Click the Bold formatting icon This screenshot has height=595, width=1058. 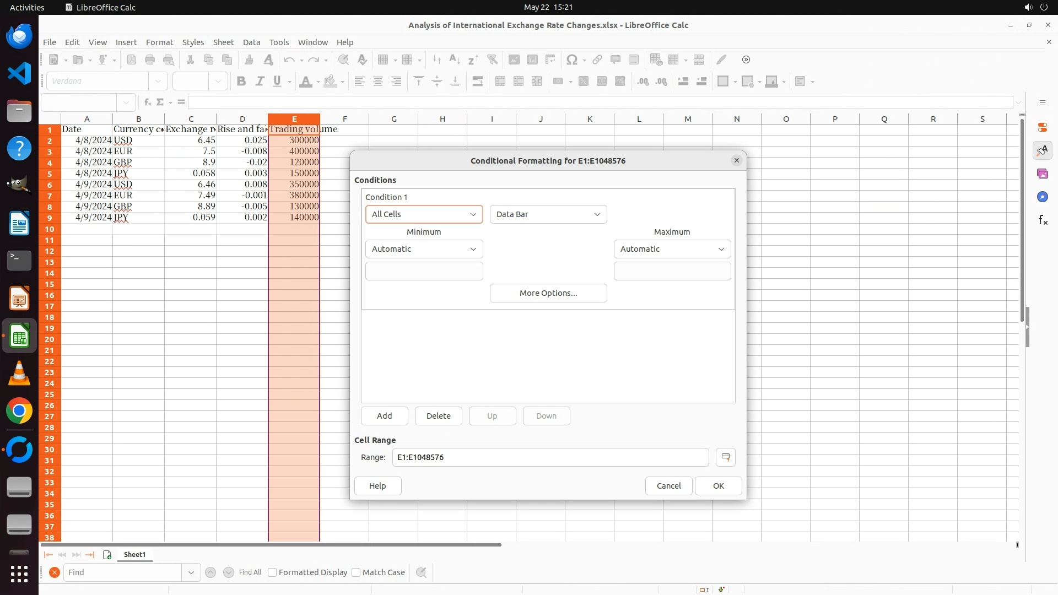pos(241,82)
